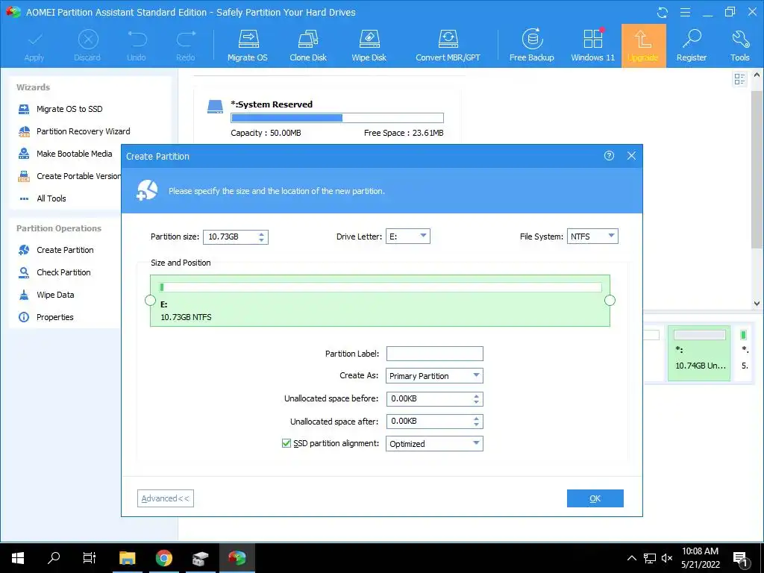Open taskbar Search
This screenshot has height=573, width=764.
pyautogui.click(x=54, y=558)
